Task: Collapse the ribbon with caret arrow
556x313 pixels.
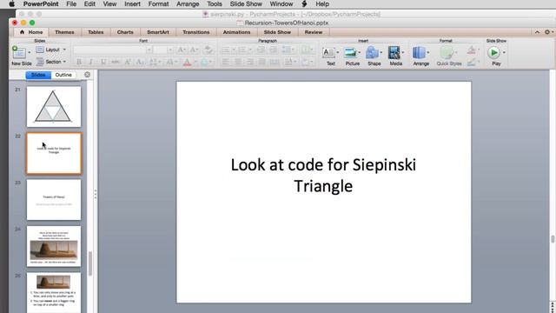Action: click(537, 32)
